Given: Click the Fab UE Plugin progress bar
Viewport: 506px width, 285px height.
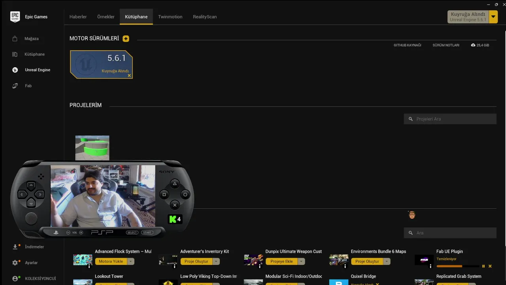Looking at the screenshot, I should 457,266.
